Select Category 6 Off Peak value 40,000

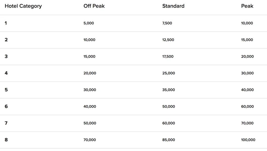pyautogui.click(x=90, y=107)
